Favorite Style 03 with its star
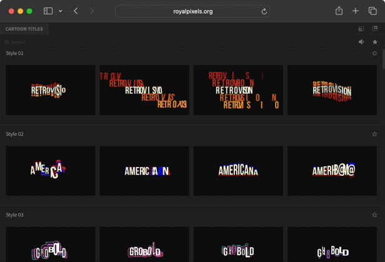 click(374, 215)
